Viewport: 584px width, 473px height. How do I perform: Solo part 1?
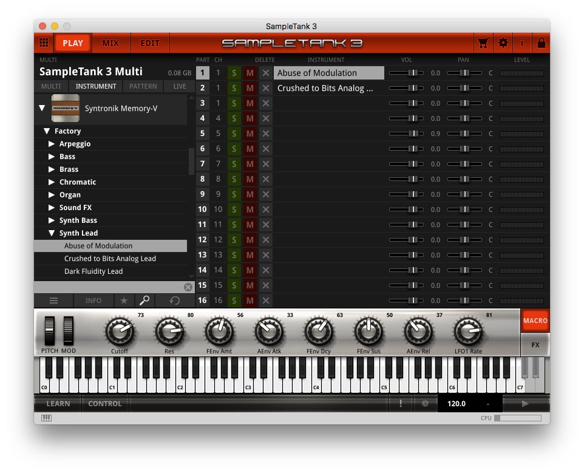click(234, 73)
